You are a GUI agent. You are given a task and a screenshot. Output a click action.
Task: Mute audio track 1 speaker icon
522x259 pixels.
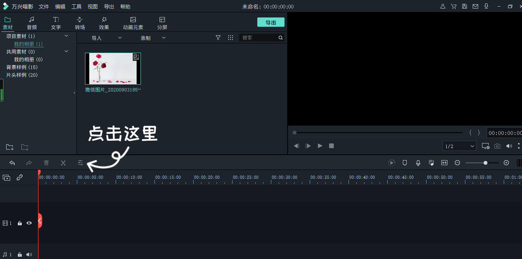[29, 254]
